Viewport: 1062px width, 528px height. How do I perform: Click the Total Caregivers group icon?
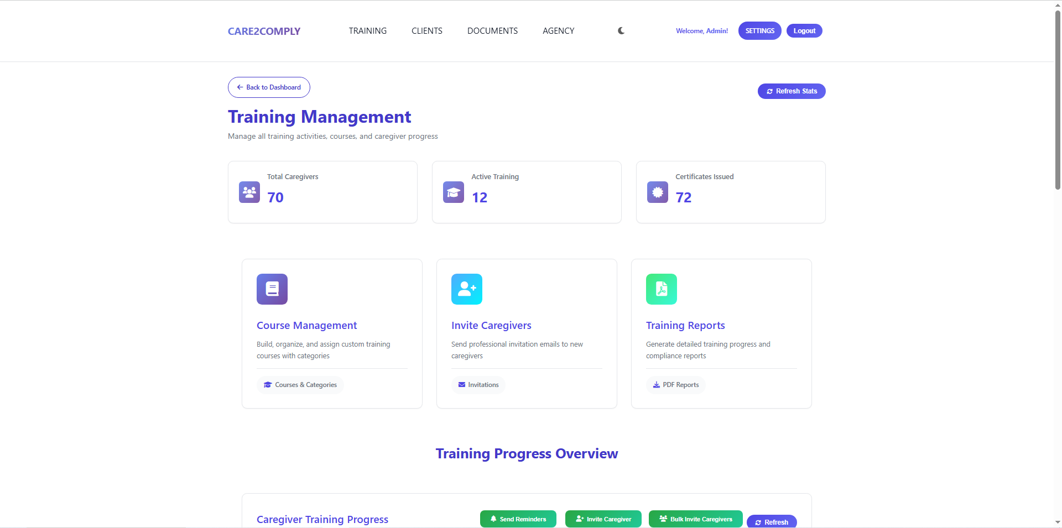[x=249, y=192]
